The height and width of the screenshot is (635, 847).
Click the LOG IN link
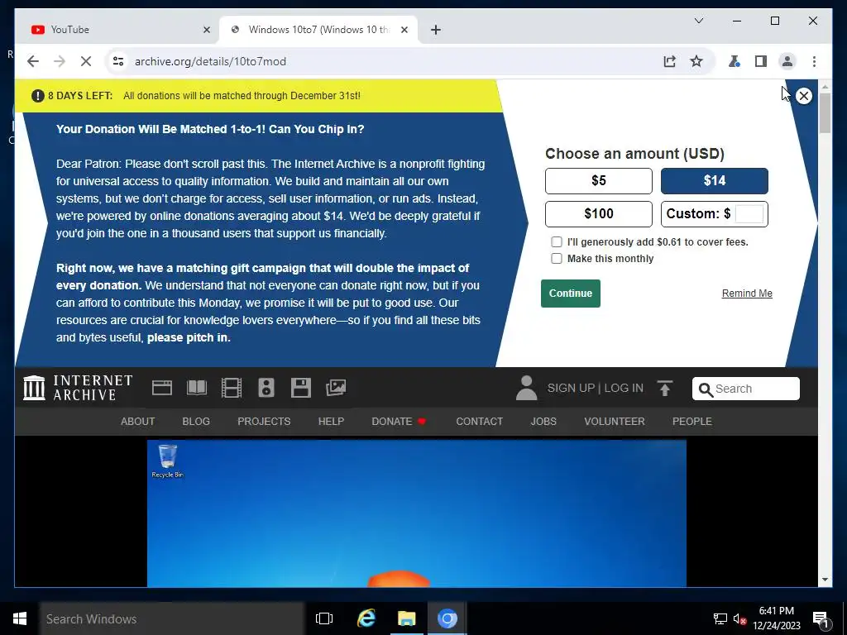[624, 389]
